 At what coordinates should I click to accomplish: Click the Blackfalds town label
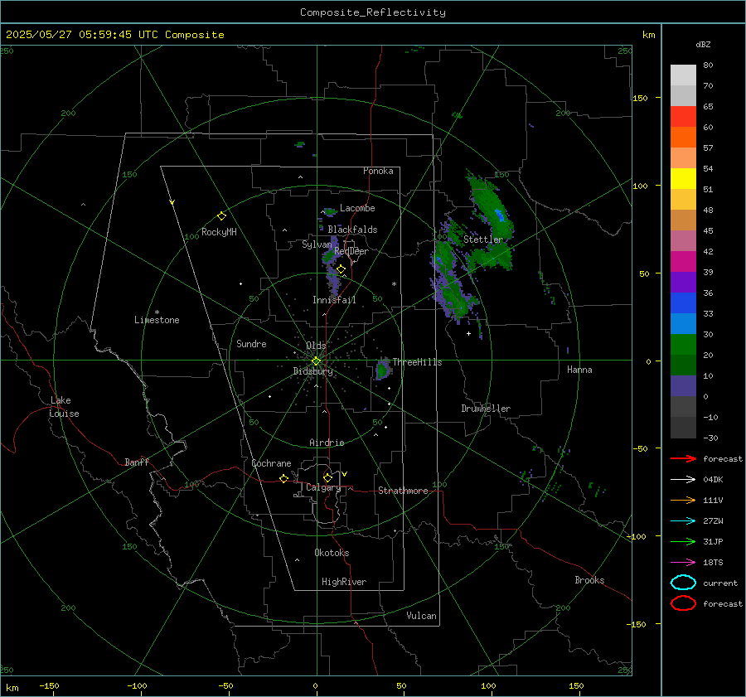352,230
